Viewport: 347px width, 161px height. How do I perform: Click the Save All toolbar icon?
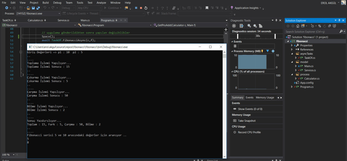(x=38, y=8)
